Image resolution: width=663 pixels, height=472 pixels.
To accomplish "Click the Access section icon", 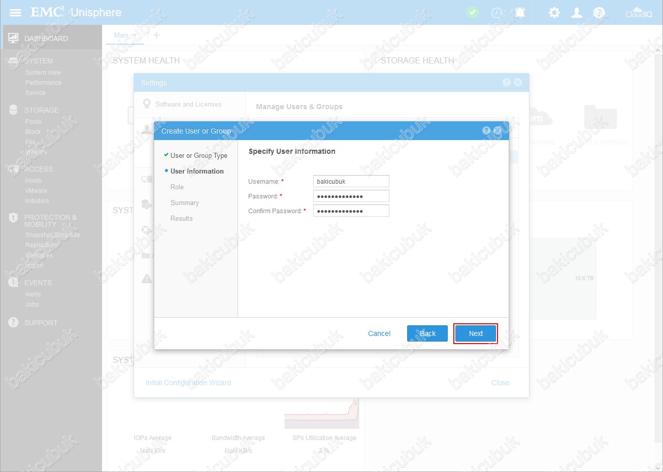I will point(14,169).
